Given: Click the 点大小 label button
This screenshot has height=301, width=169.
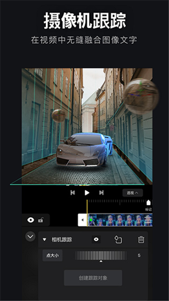Looking at the screenshot, I should coord(52,255).
